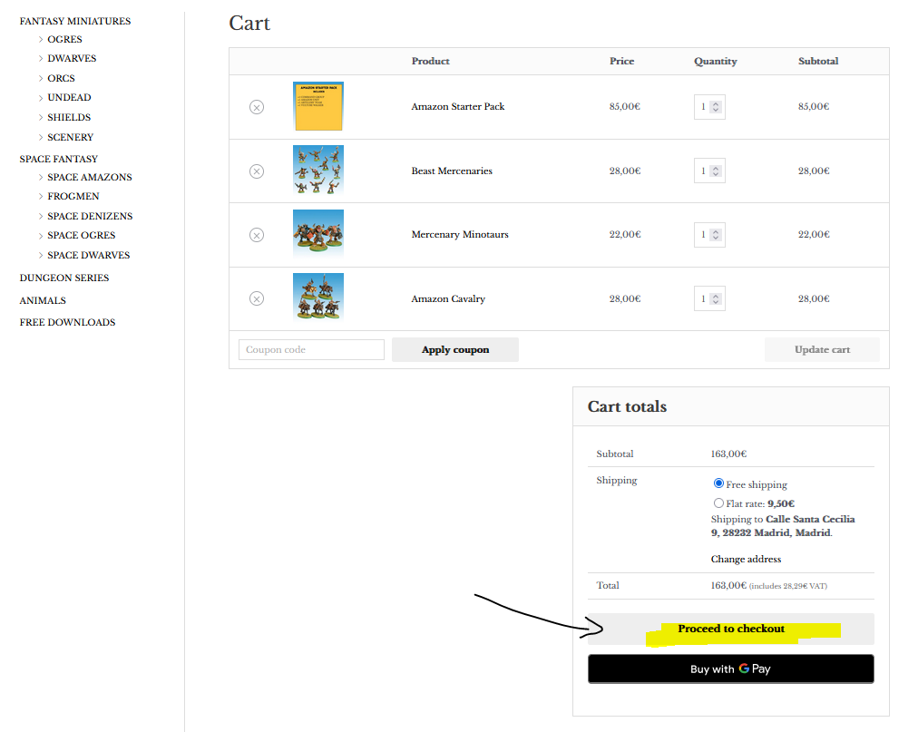This screenshot has height=732, width=918.
Task: Remove Amazon Starter Pack from cart
Action: pos(257,107)
